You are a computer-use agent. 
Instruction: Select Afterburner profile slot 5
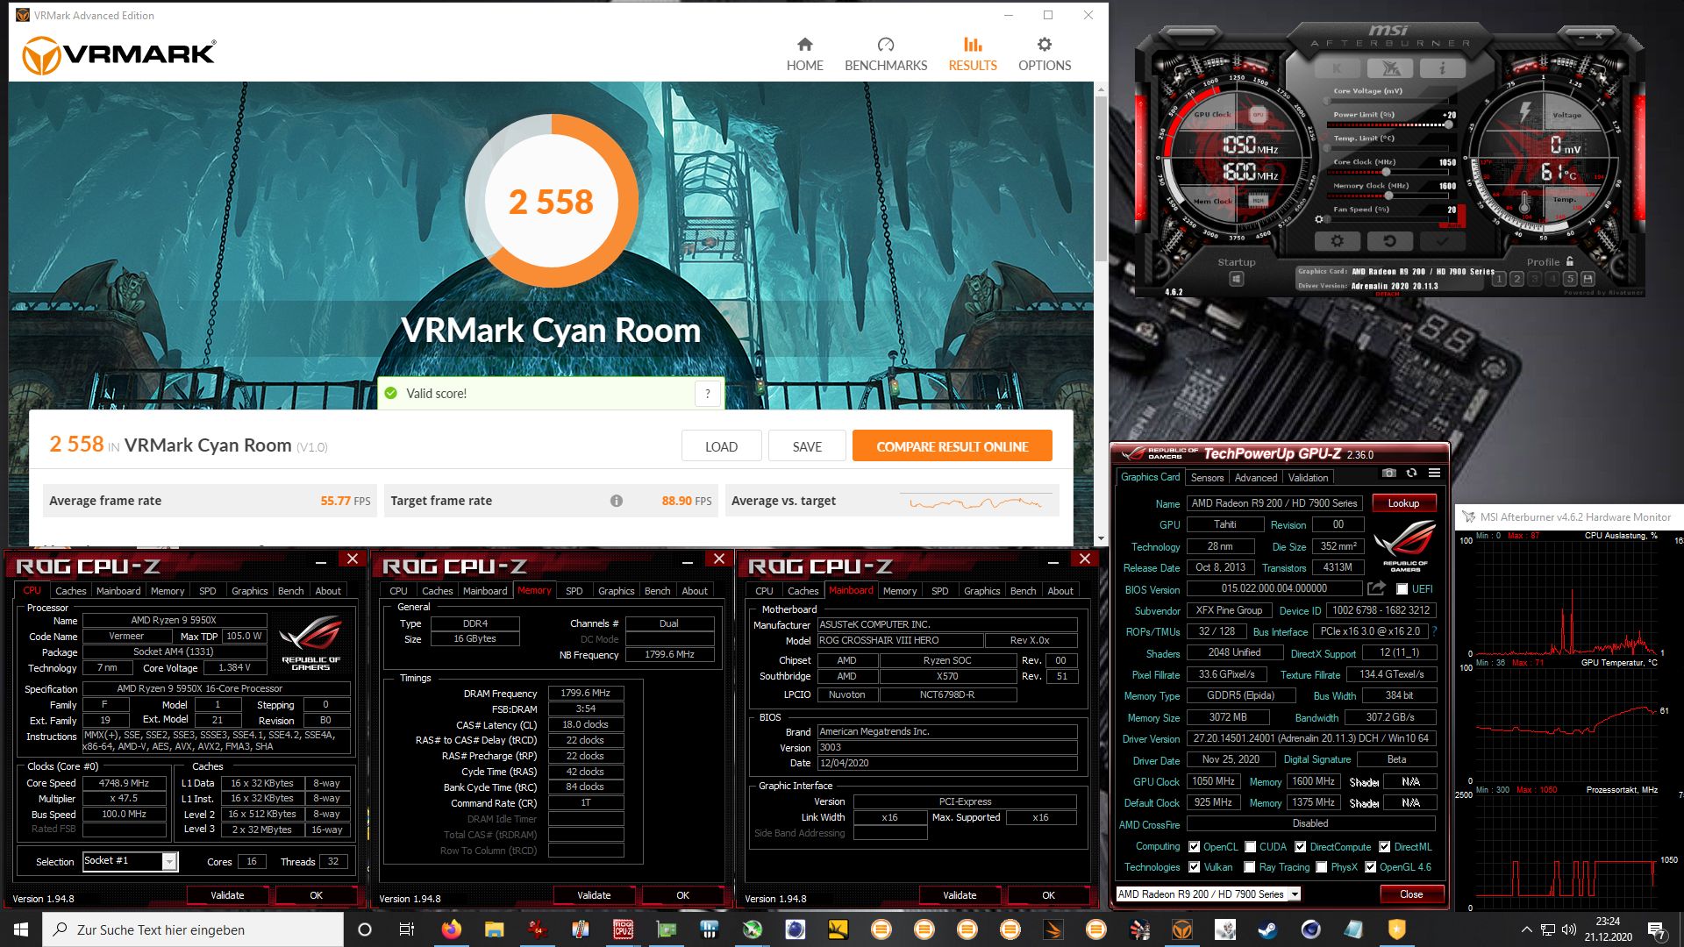coord(1570,279)
